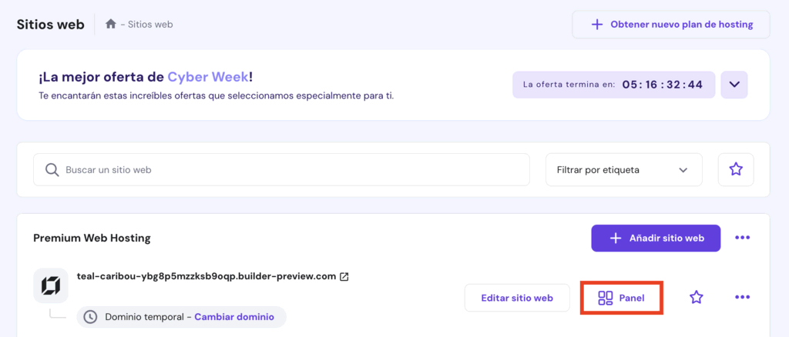Click the teal-caribou site logo thumbnail

pos(50,286)
